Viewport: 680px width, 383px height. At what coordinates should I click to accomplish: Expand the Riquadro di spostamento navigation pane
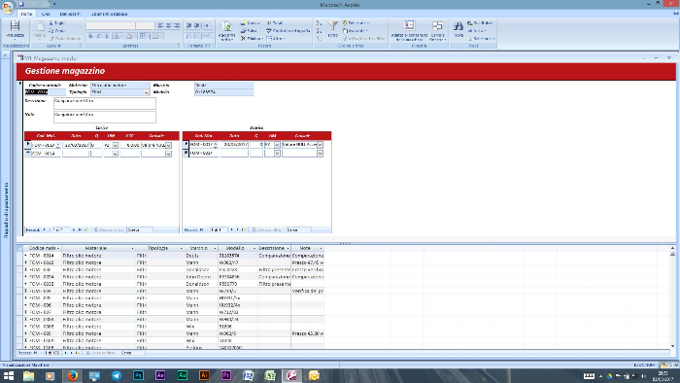coord(5,55)
